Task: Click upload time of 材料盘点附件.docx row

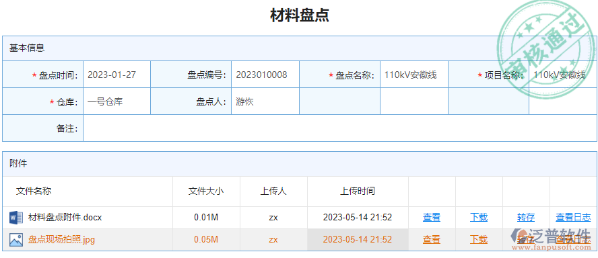Action: click(358, 218)
